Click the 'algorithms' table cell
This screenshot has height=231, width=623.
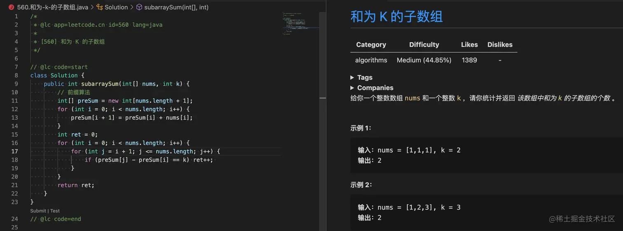pyautogui.click(x=371, y=60)
